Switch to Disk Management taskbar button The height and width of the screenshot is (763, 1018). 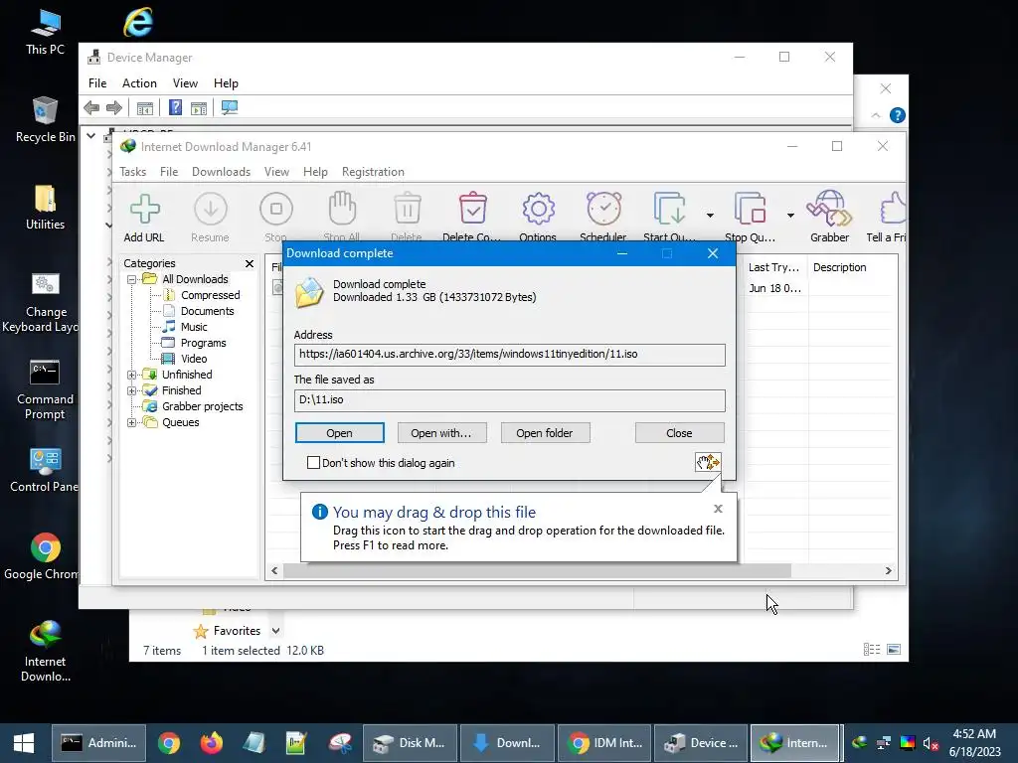pos(410,743)
